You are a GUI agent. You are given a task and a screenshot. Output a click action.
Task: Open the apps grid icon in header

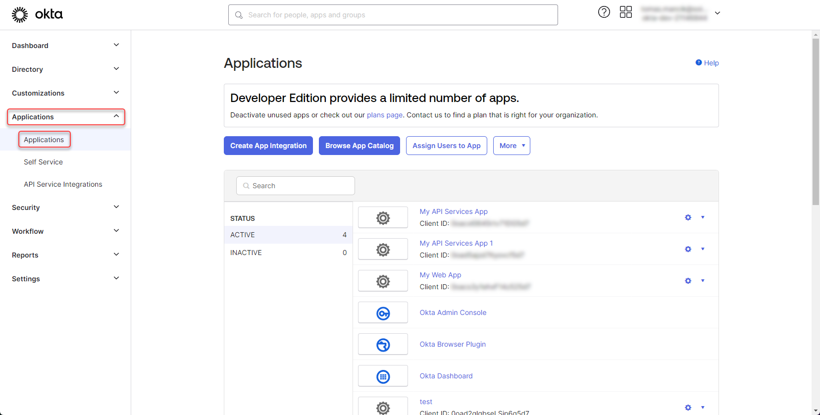625,12
